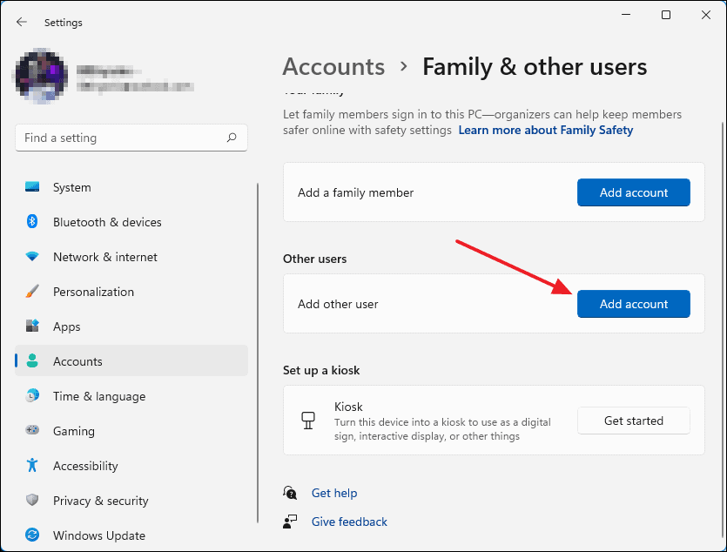Go to Apps label
This screenshot has width=727, height=552.
pos(67,326)
